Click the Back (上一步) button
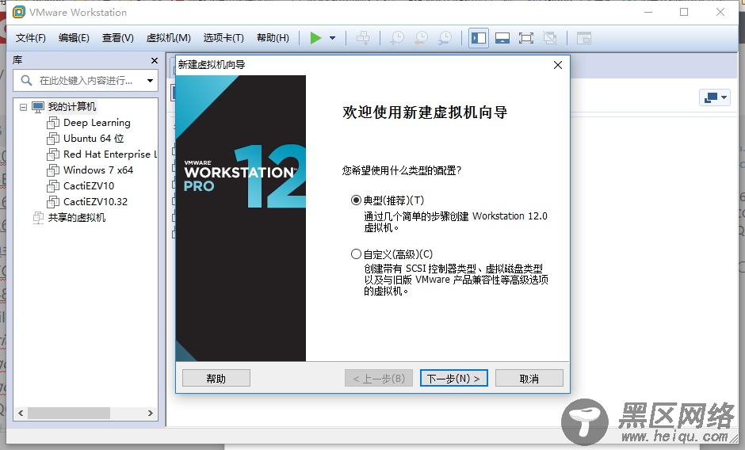Screen dimensions: 745x450 (379, 378)
